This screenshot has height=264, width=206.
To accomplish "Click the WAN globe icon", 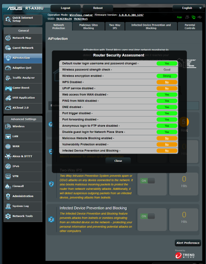I will tap(8, 146).
